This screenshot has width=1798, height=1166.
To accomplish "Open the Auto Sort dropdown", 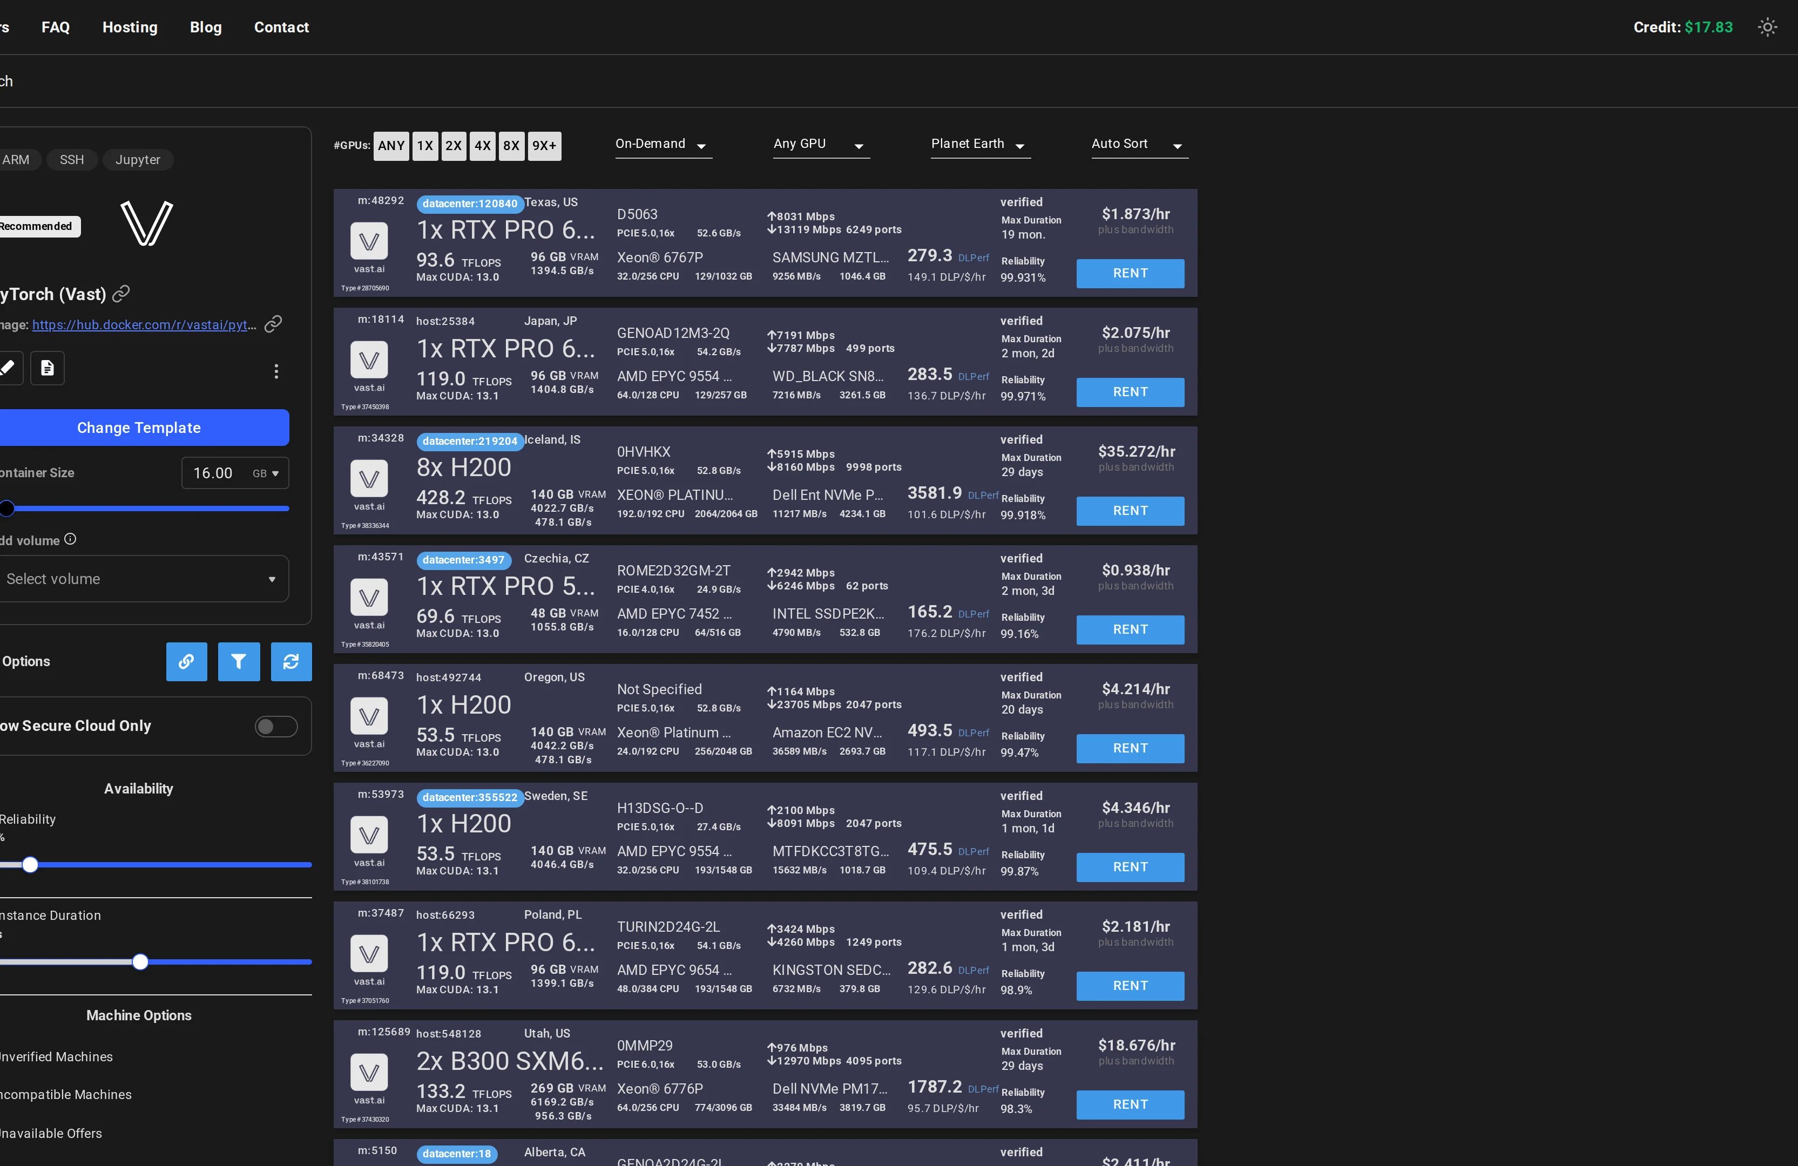I will (x=1139, y=144).
